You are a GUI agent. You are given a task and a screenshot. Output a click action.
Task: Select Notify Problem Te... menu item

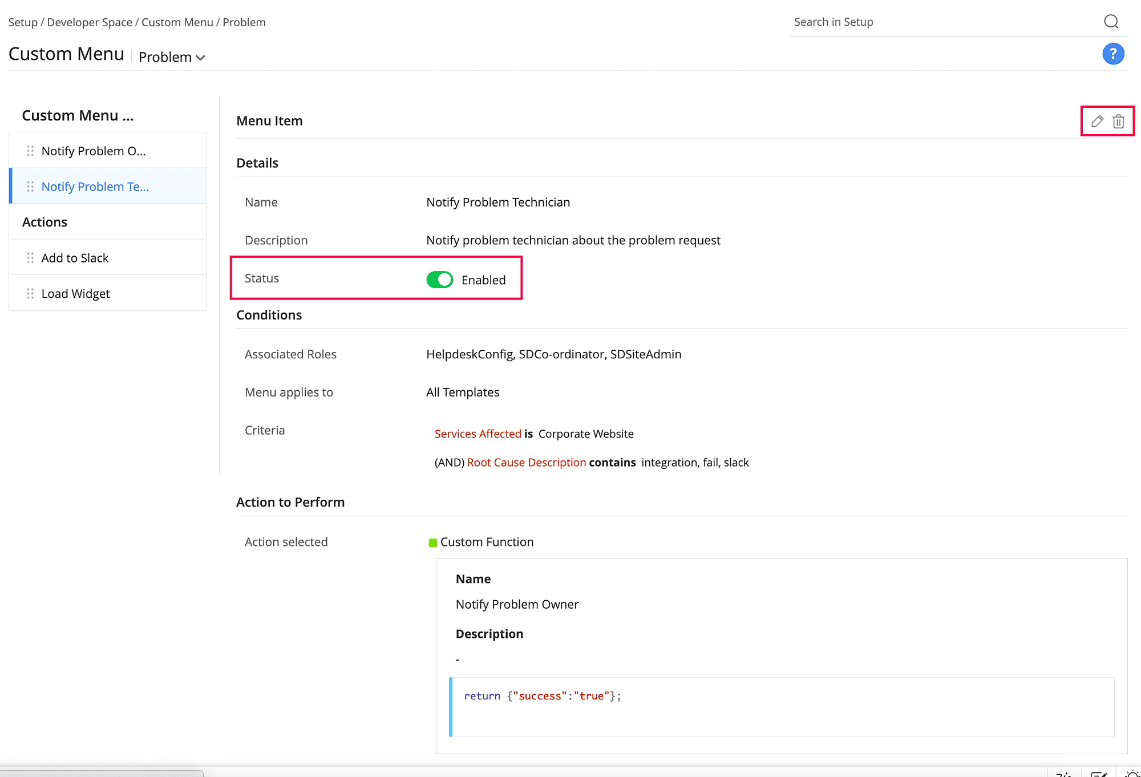pos(95,187)
